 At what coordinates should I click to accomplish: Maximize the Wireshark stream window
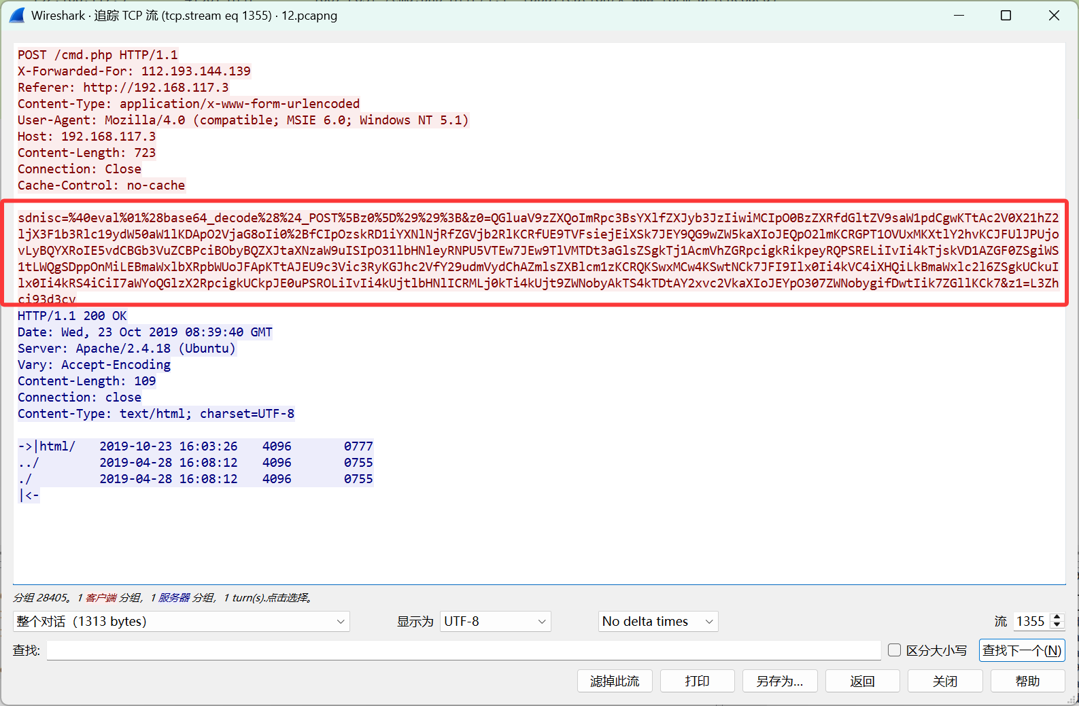coord(1006,15)
